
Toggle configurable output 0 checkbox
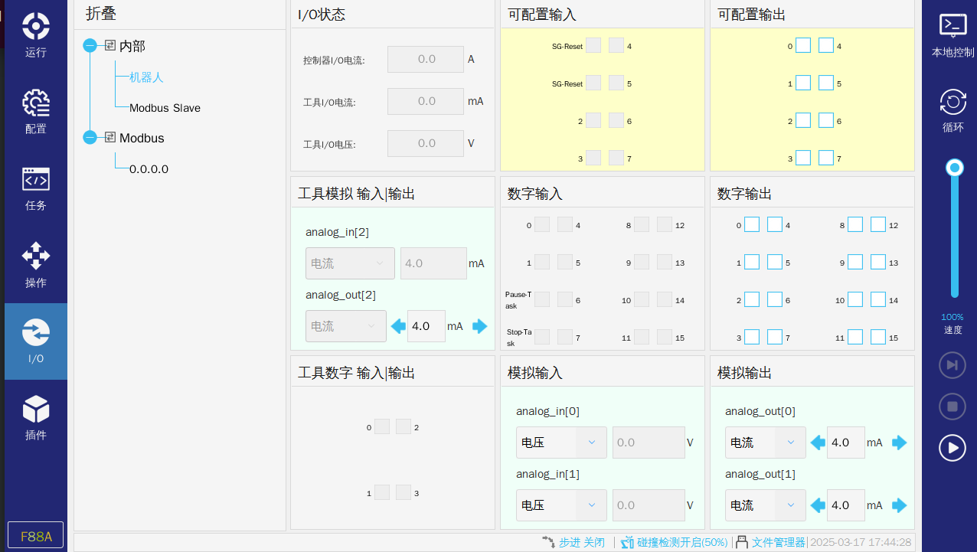pyautogui.click(x=802, y=46)
